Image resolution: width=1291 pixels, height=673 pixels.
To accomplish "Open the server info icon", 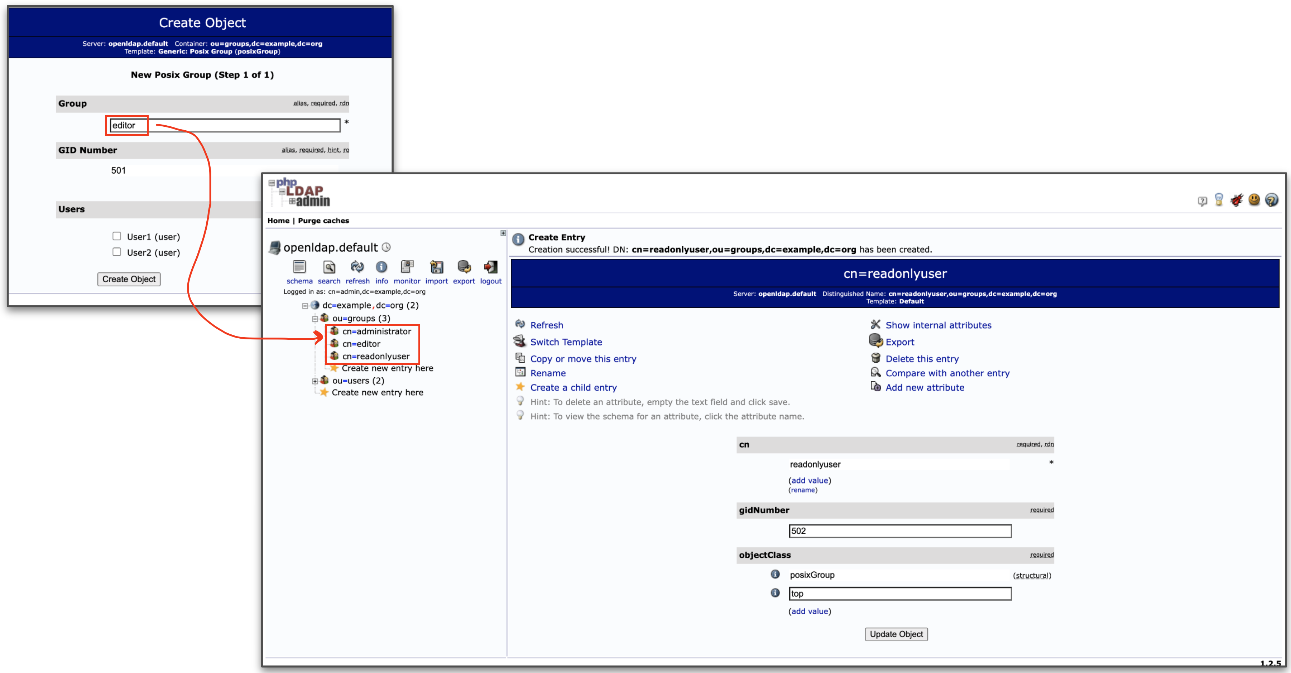I will point(381,267).
